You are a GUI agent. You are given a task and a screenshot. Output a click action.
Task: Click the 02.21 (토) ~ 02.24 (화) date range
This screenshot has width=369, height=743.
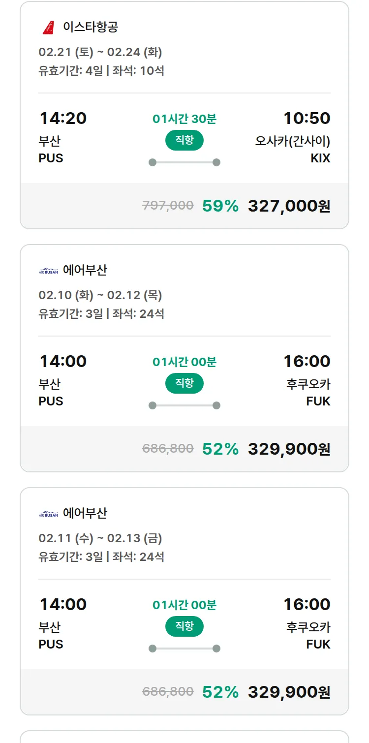100,52
